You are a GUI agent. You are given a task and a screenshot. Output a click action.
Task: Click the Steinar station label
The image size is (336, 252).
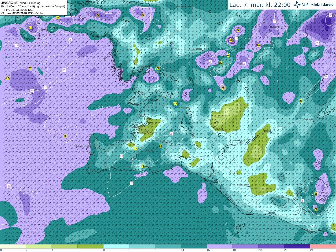[x=271, y=213]
